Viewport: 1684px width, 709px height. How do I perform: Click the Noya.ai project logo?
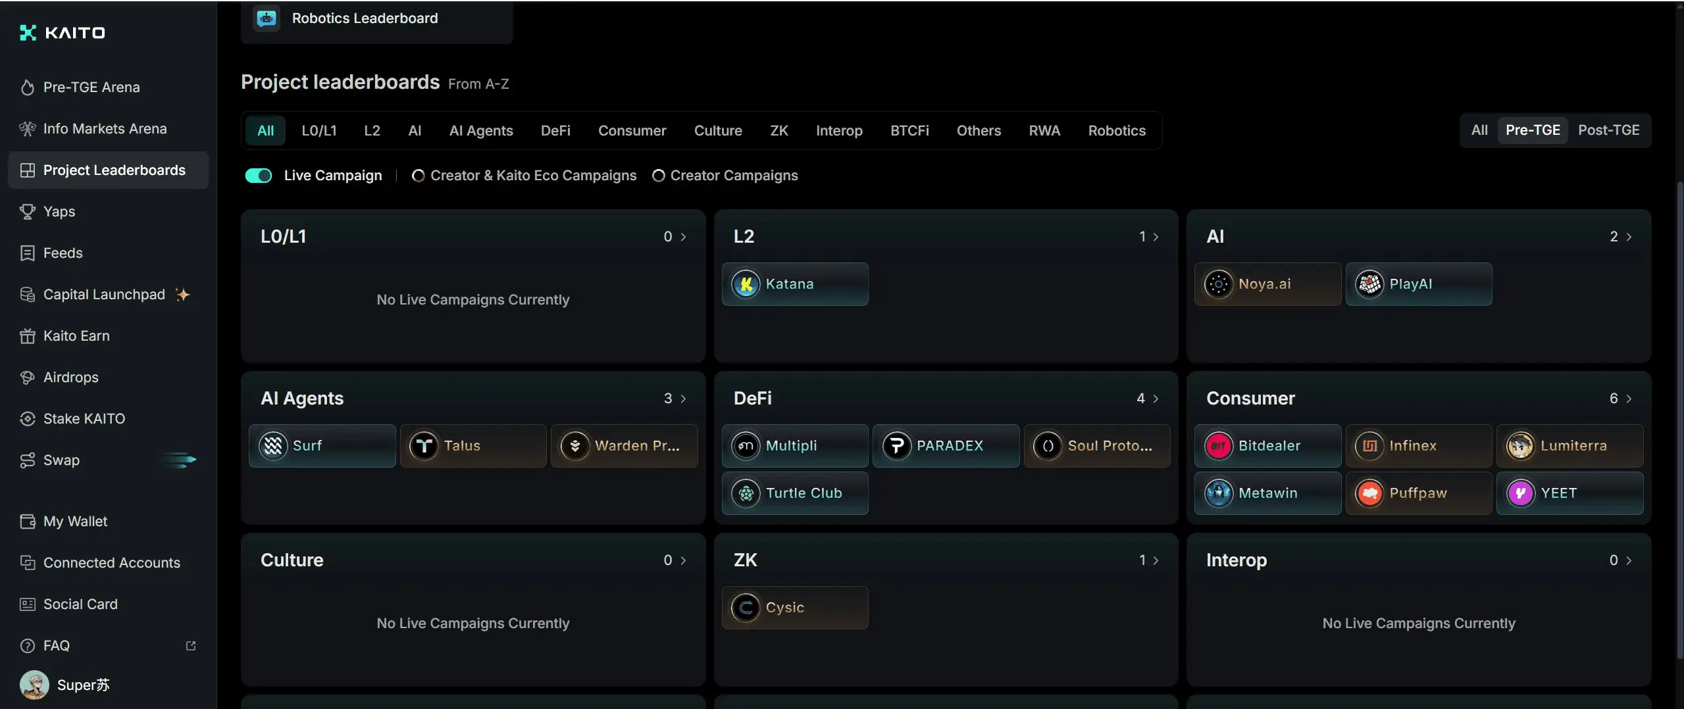click(x=1218, y=284)
